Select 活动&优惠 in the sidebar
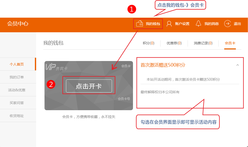This screenshot has width=248, height=147. tap(17, 90)
